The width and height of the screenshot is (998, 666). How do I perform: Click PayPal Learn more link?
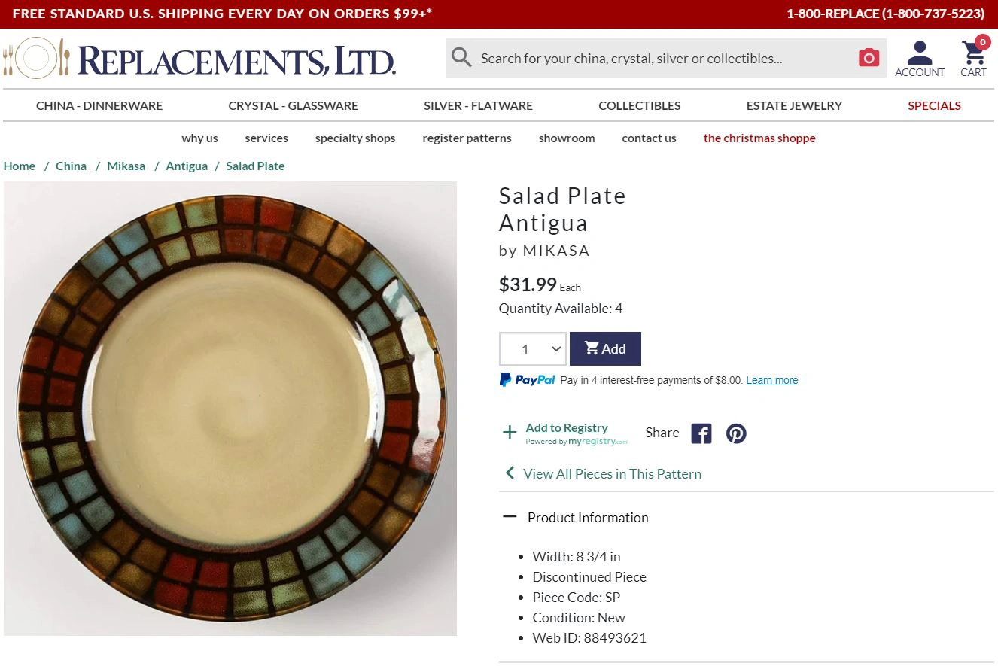click(x=771, y=380)
